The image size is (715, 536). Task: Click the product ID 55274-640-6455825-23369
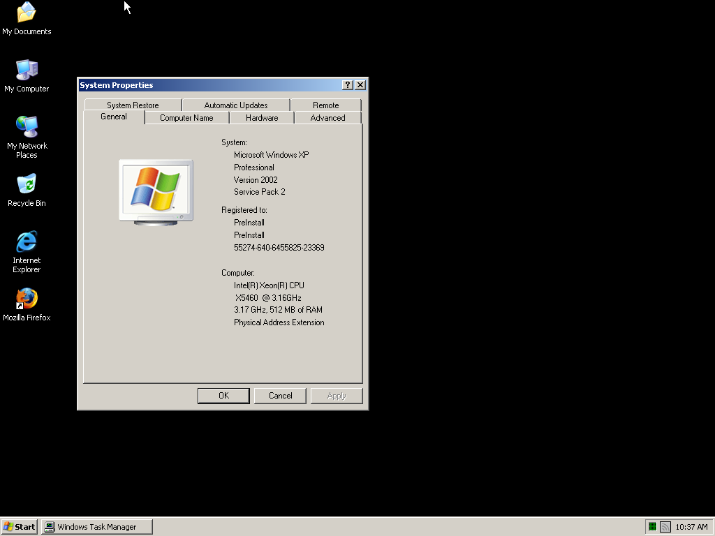click(x=279, y=248)
